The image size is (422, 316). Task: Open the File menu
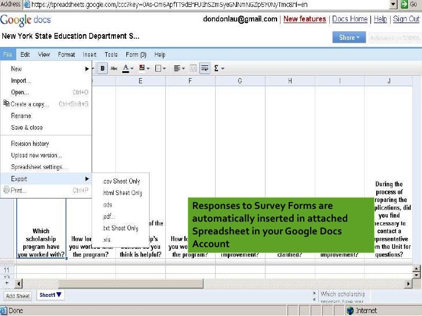click(8, 54)
